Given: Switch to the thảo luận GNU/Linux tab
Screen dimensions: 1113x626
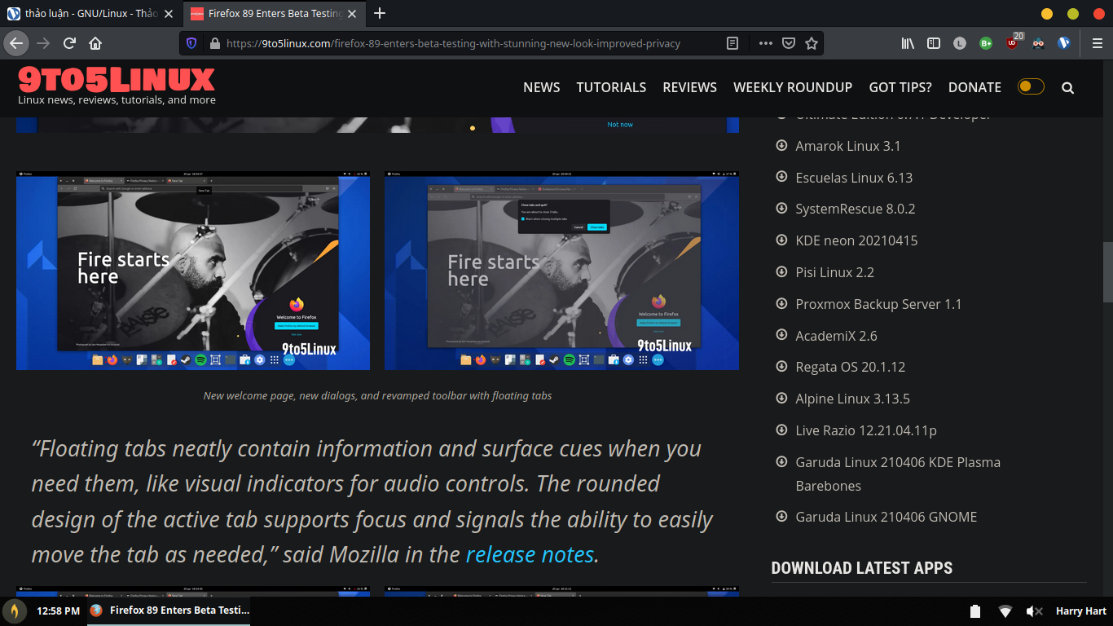Looking at the screenshot, I should click(90, 14).
